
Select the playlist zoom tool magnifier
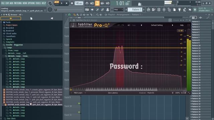point(98,15)
